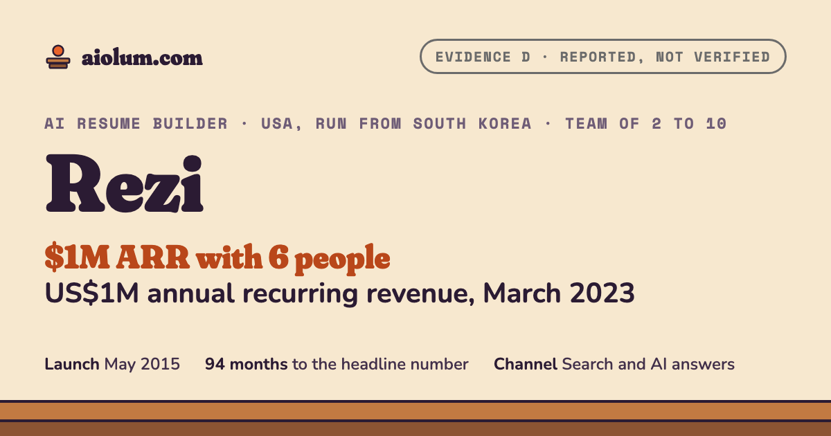The height and width of the screenshot is (436, 831).
Task: Click the Channel Search and AI answers text
Action: (x=614, y=364)
